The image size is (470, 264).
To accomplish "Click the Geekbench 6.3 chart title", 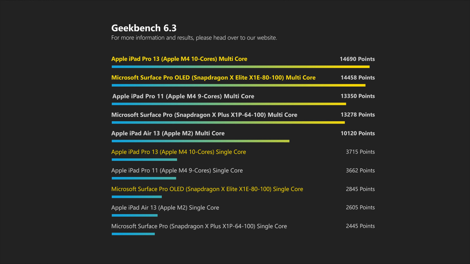I will click(x=144, y=28).
